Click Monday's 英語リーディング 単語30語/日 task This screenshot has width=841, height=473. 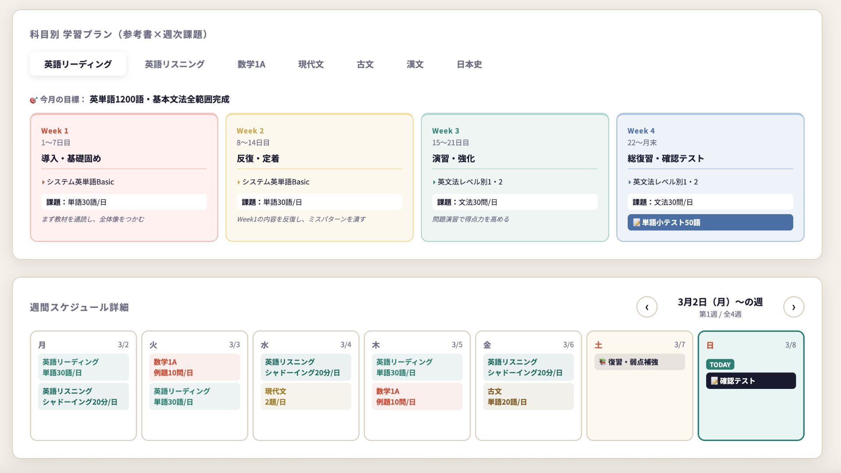pos(83,367)
